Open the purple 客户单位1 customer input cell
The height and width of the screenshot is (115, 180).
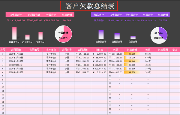[x=99, y=20]
